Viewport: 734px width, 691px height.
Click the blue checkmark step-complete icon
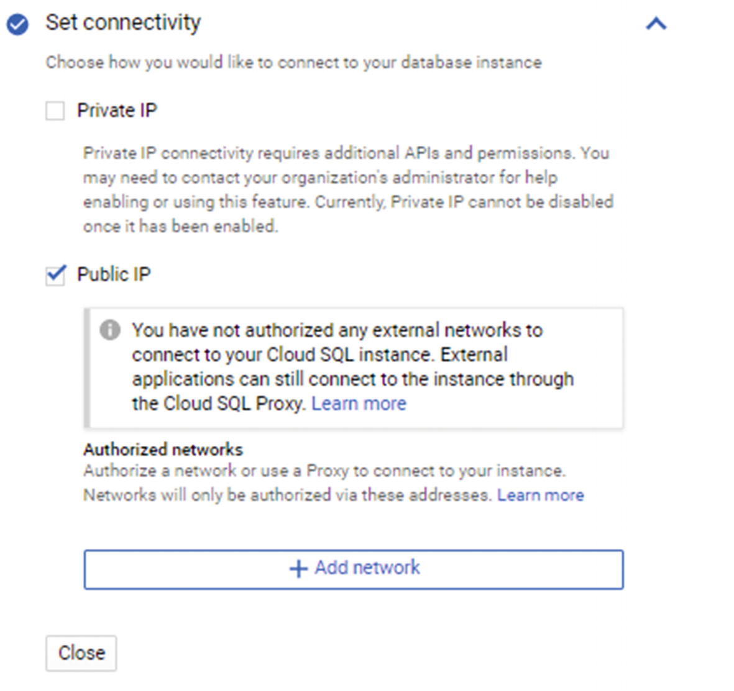17,24
